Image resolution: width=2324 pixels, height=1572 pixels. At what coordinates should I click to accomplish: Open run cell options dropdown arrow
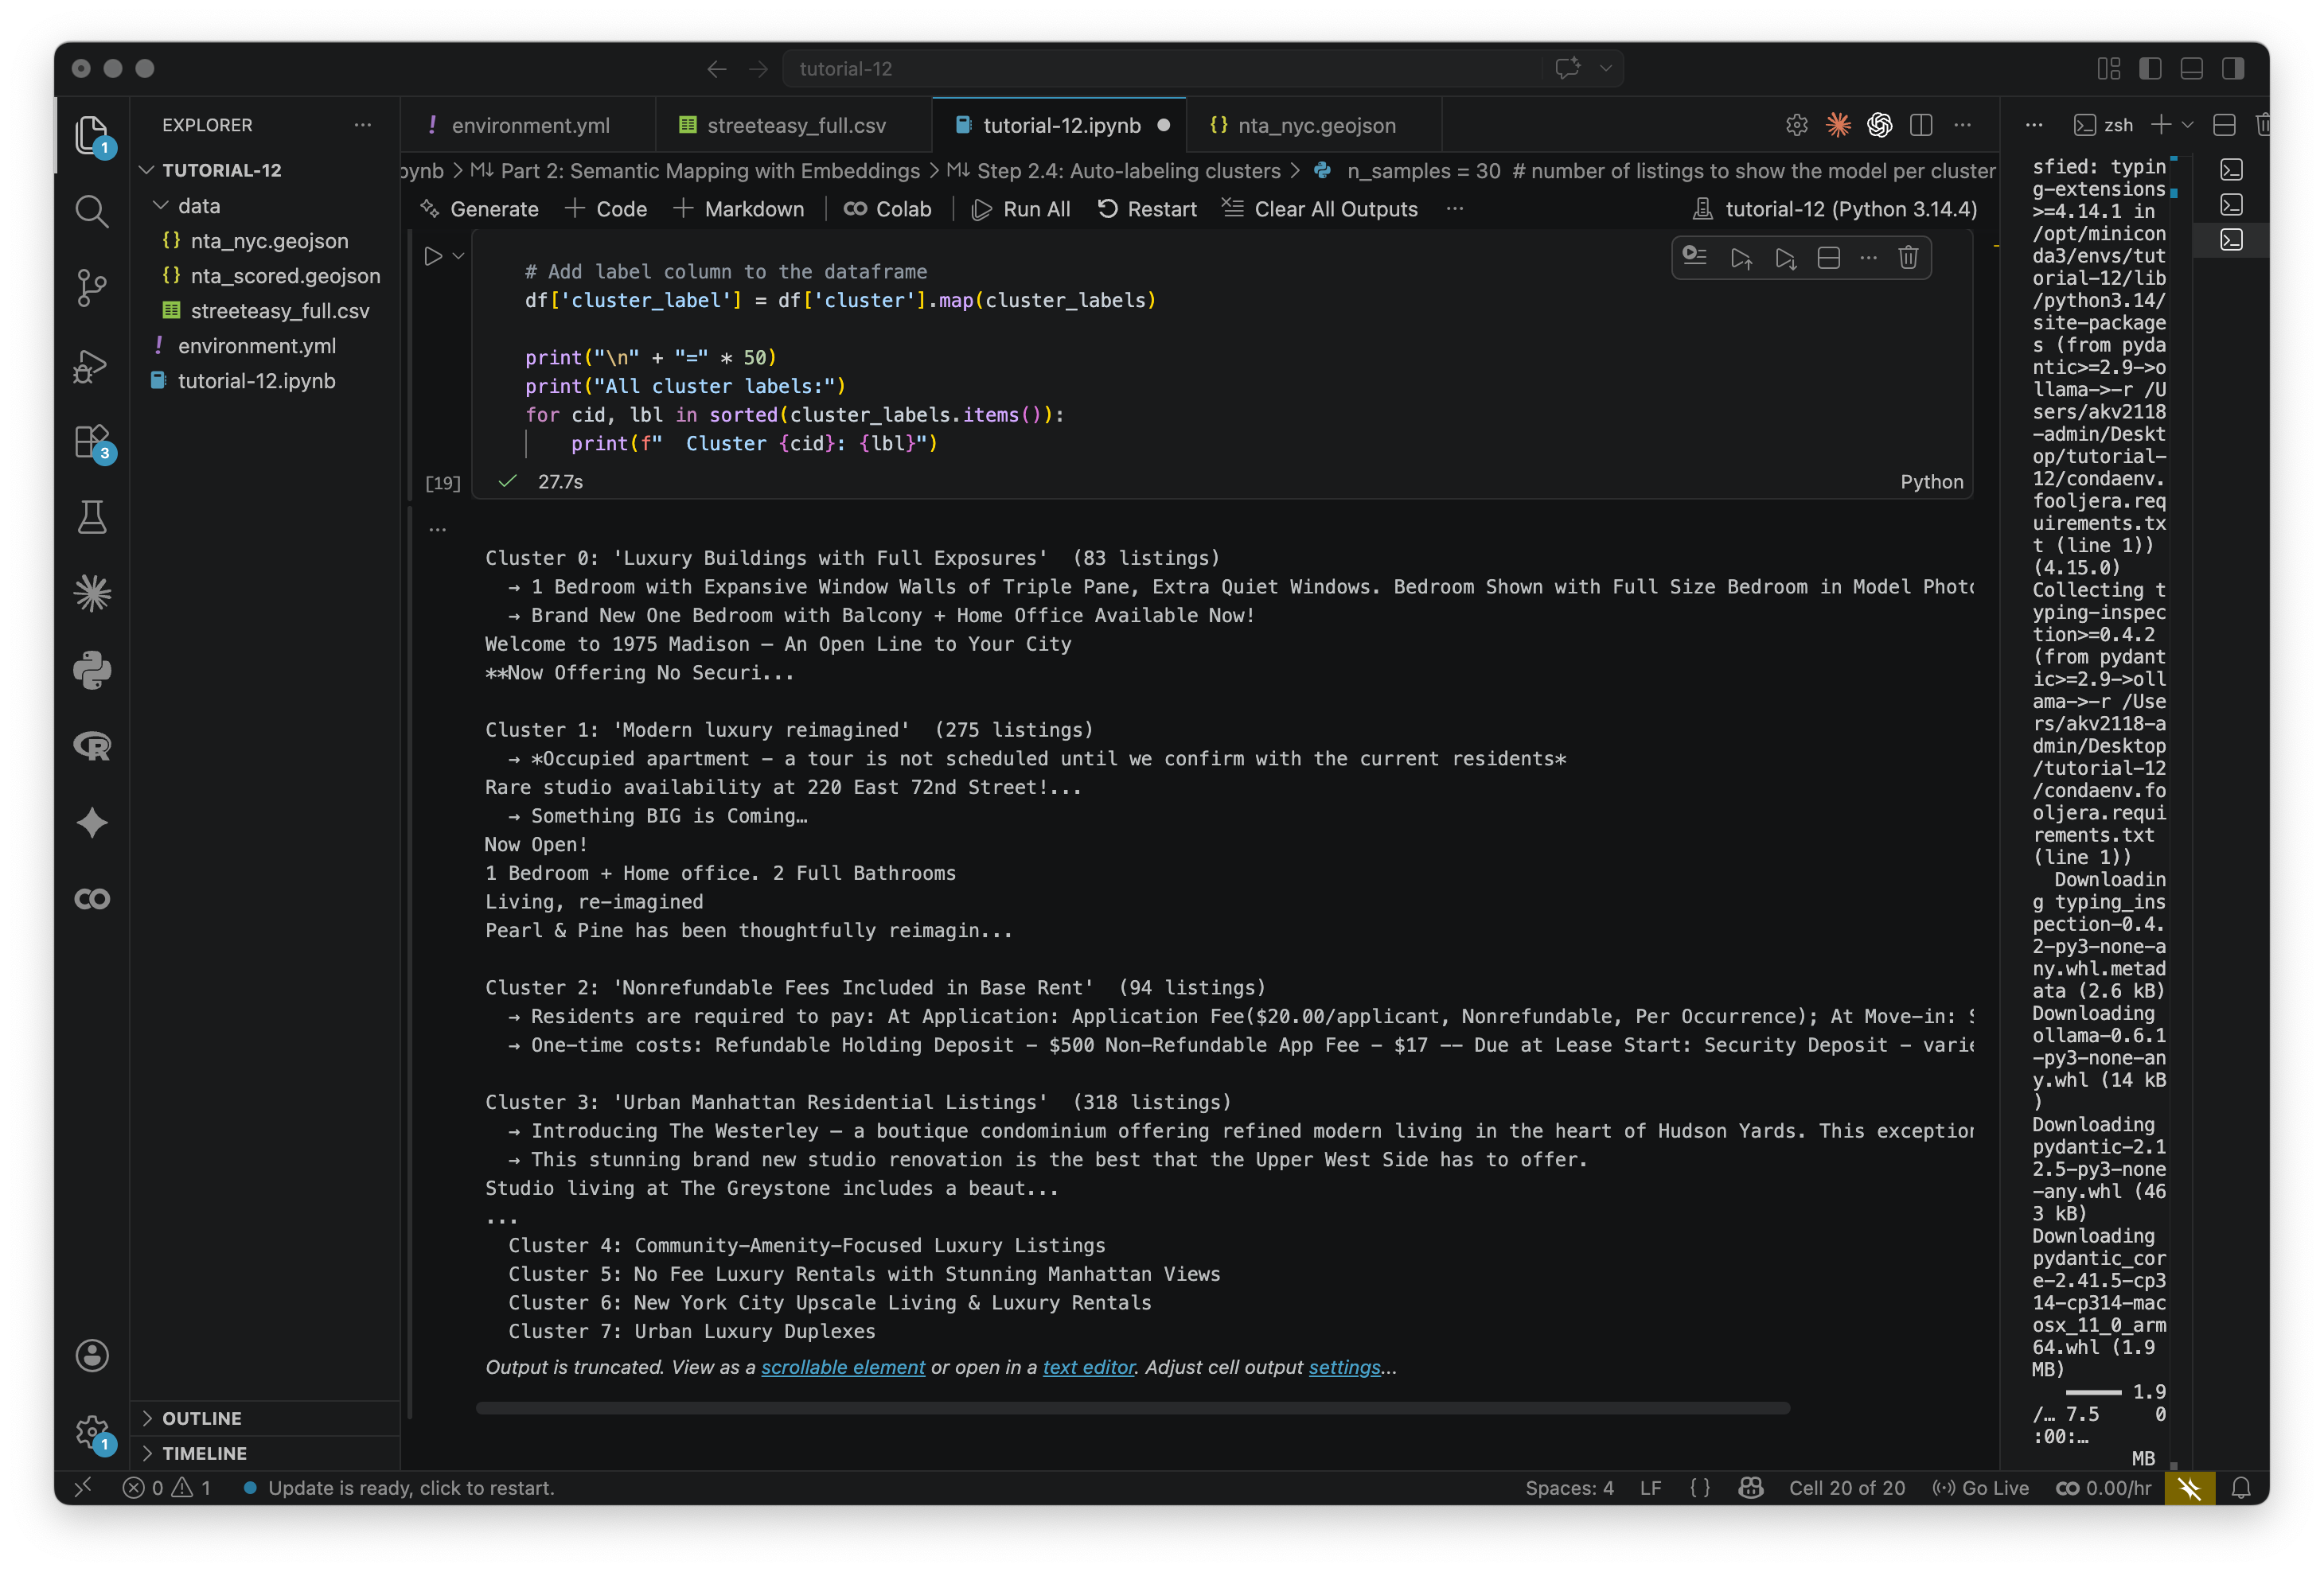point(458,256)
